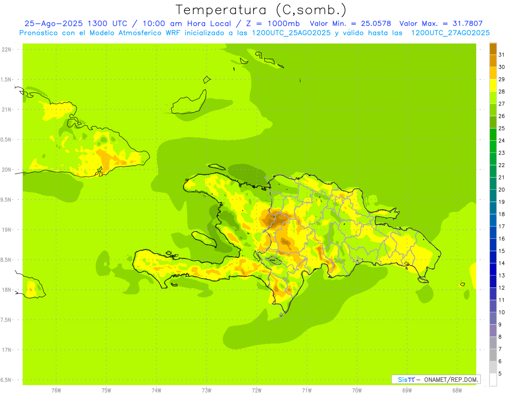Pick the teal swatch between 19 and 20

click(x=493, y=196)
